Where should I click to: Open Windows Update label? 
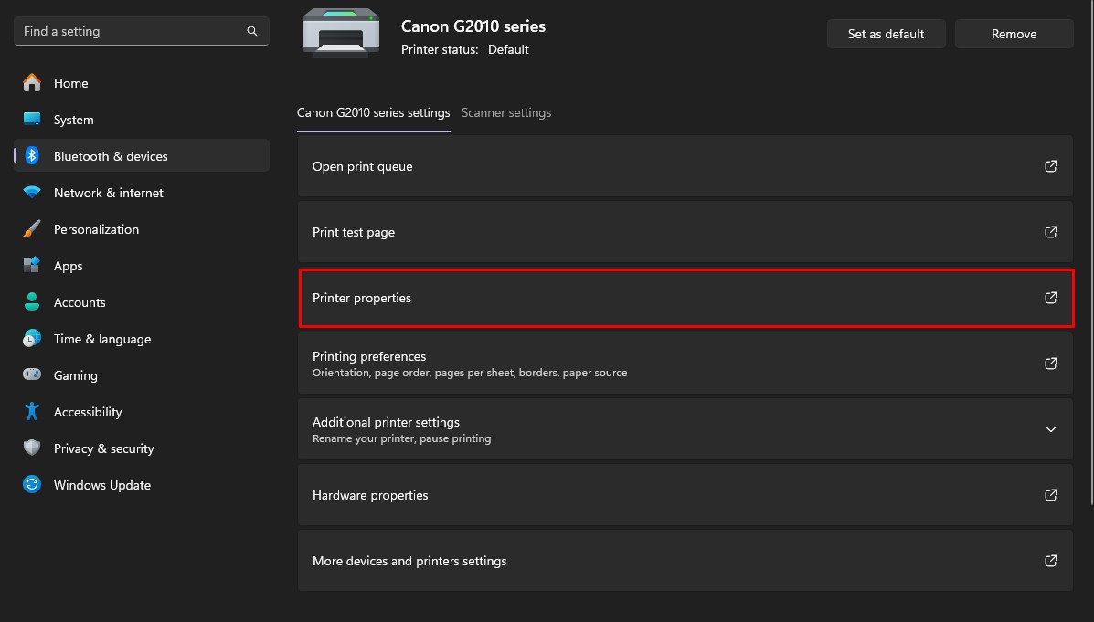coord(101,485)
